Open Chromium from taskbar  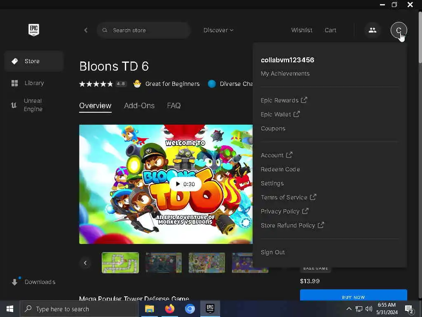point(190,309)
